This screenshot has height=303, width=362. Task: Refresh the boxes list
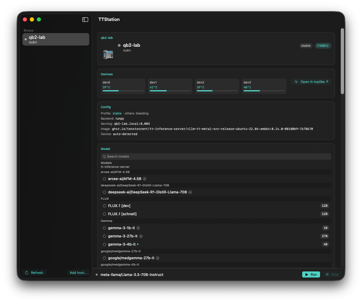coord(34,273)
